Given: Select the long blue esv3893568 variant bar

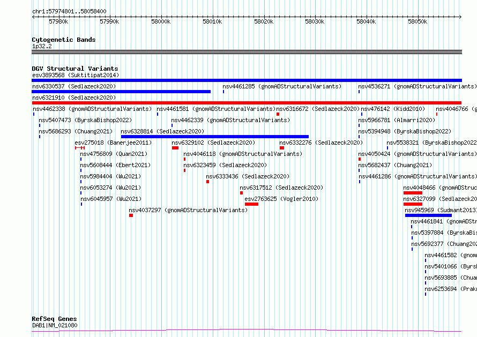Looking at the screenshot, I should tap(247, 80).
